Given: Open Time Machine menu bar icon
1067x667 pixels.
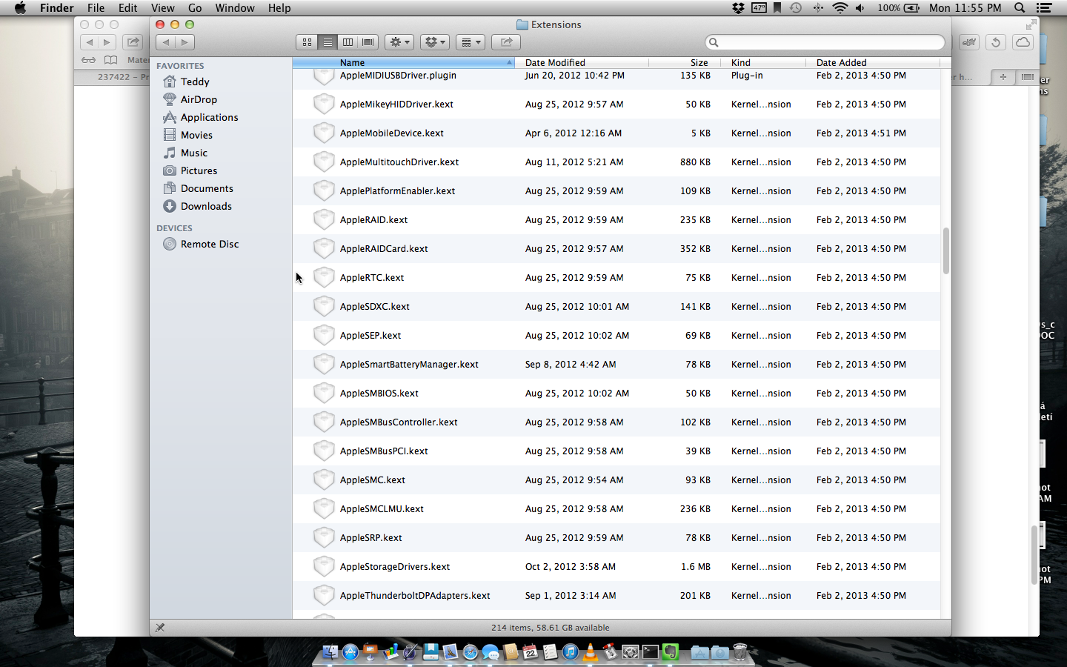Looking at the screenshot, I should (796, 8).
